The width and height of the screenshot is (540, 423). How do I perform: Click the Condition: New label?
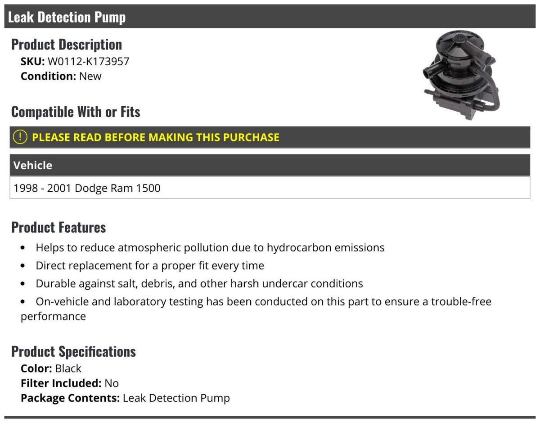click(61, 76)
